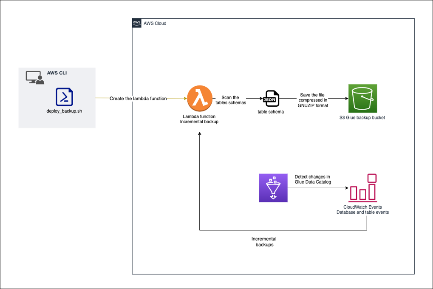Click the 'AWS CLI' heading text
The image size is (433, 289).
(57, 73)
